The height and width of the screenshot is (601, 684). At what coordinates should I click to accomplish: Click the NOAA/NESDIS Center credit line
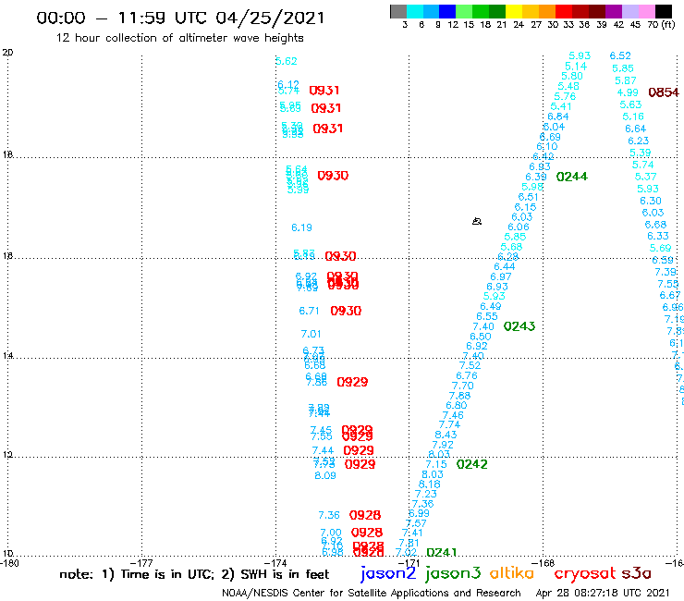point(372,593)
